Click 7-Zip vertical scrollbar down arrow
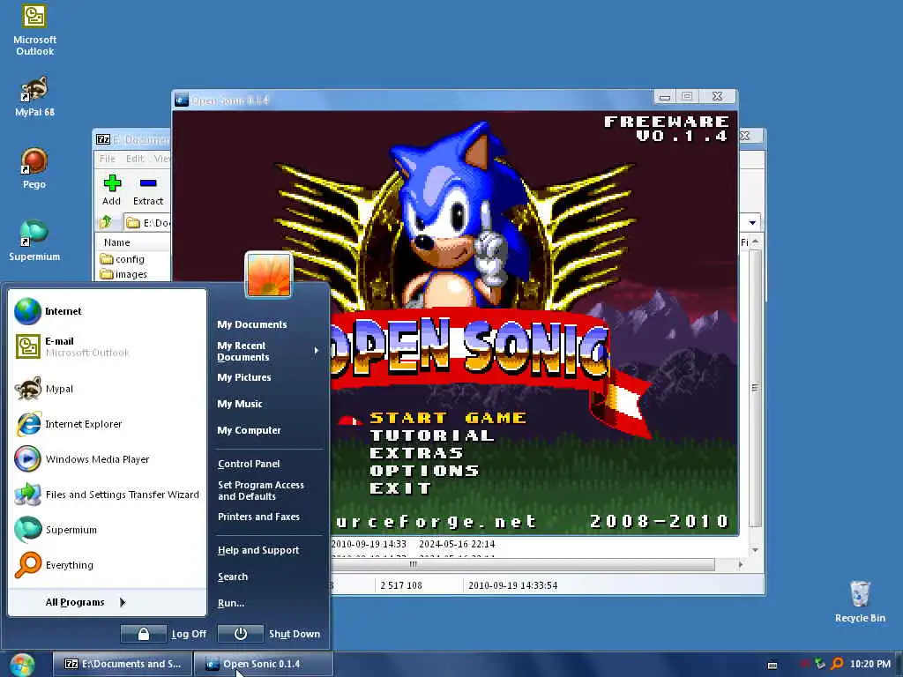Image resolution: width=903 pixels, height=677 pixels. (x=755, y=550)
